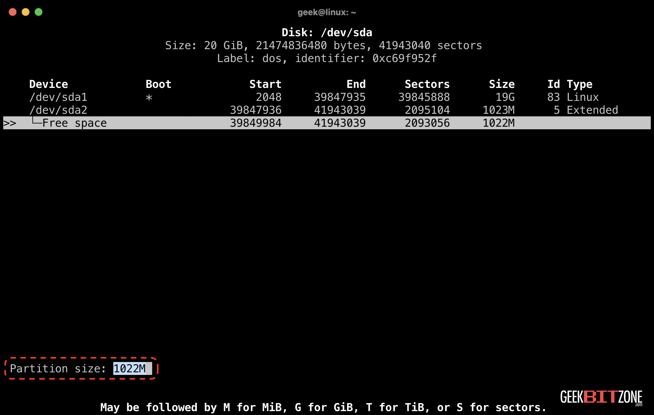Screen dimensions: 654x415
Task: Click the Type column header
Action: (x=580, y=85)
